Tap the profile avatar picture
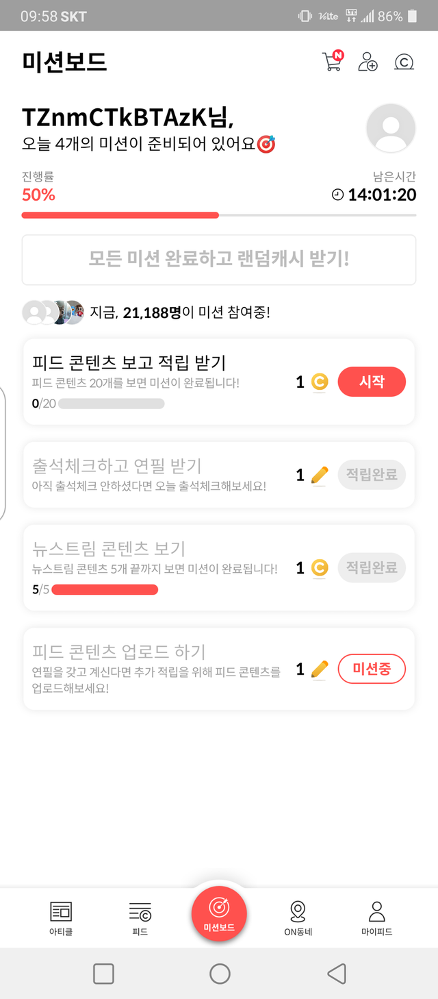438x999 pixels. tap(391, 128)
